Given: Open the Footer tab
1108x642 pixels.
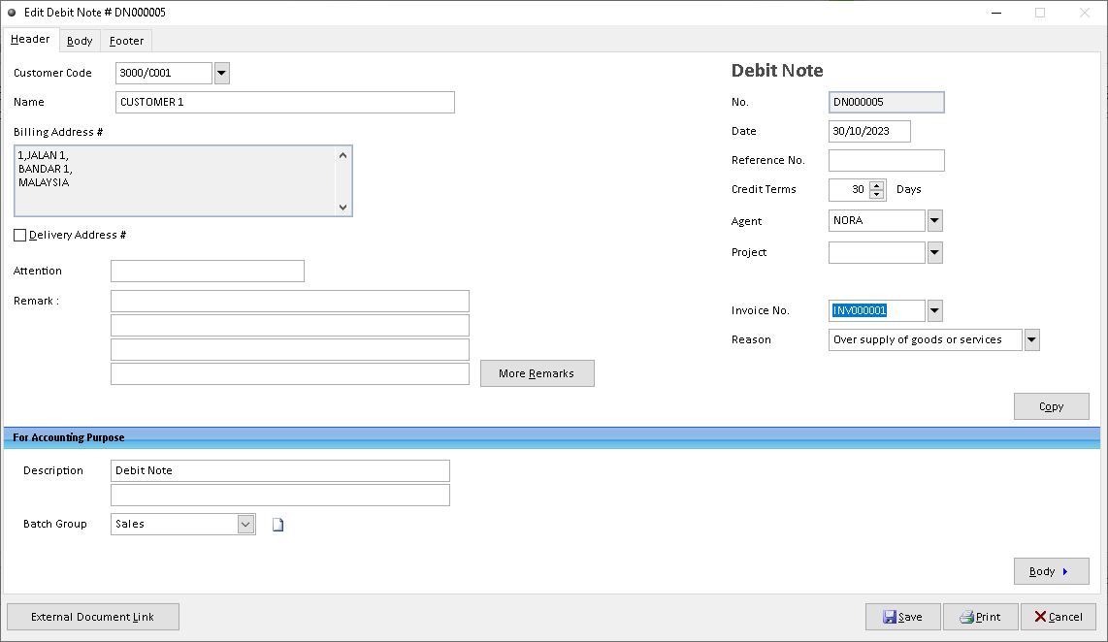Looking at the screenshot, I should (x=126, y=41).
